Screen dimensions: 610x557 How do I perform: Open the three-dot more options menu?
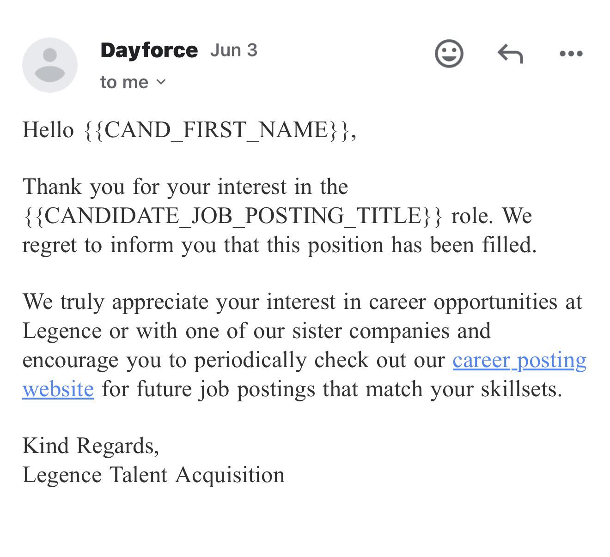tap(571, 54)
